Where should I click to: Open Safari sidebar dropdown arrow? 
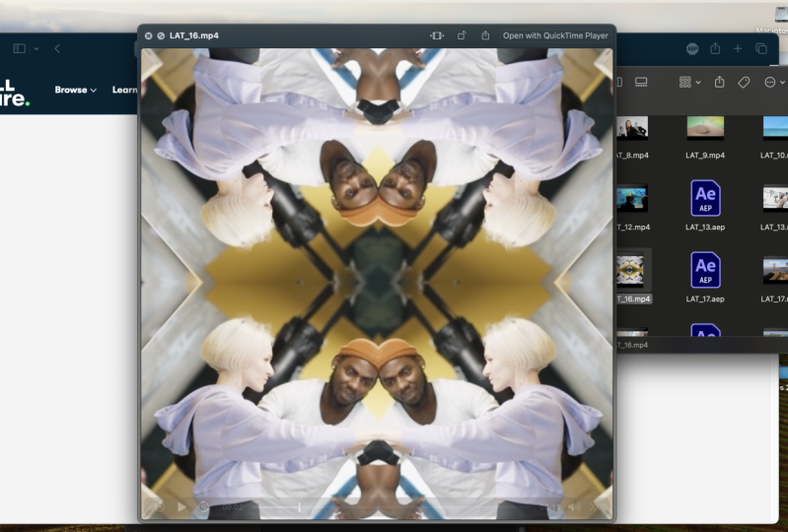pyautogui.click(x=36, y=48)
